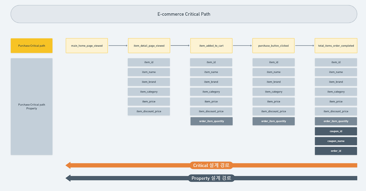
Task: Select the Purchase Critical path yellow box
Action: [x=31, y=45]
